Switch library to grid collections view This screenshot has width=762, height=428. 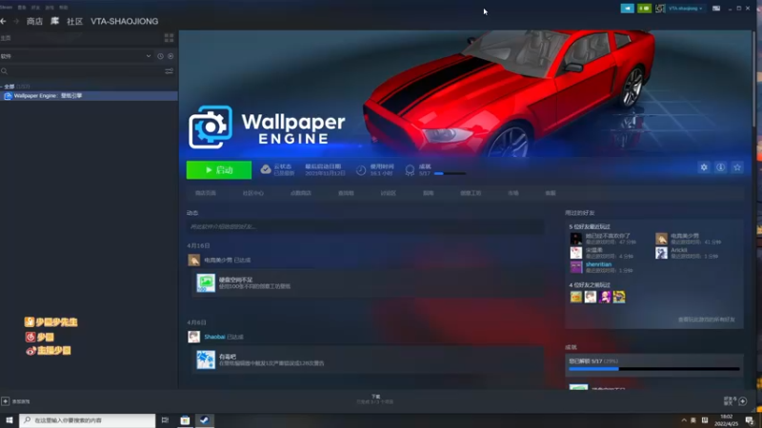[x=170, y=38]
